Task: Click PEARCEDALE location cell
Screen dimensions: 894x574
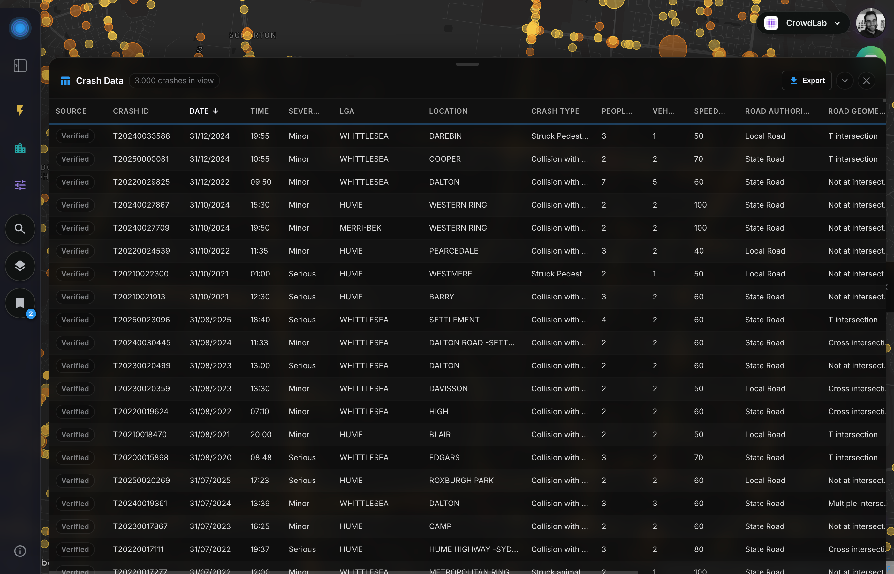Action: click(454, 251)
